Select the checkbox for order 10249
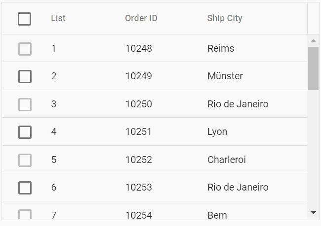Image resolution: width=321 pixels, height=226 pixels. point(24,76)
